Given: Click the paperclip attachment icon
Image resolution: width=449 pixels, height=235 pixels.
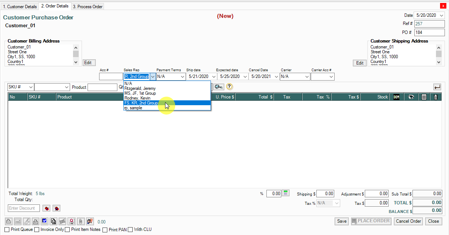Looking at the screenshot, I should [x=80, y=221].
